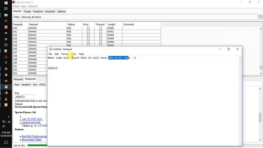Viewport: 263px width, 148px height.
Task: Toggle Timeout checkbox for request 142
Action: pos(101,35)
